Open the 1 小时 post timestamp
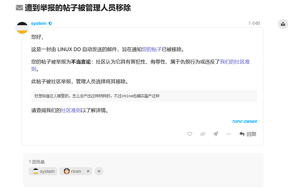Screen dimensions: 300x191 point(254,23)
